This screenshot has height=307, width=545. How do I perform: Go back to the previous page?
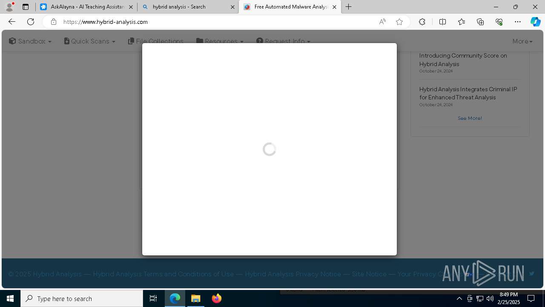coord(12,22)
